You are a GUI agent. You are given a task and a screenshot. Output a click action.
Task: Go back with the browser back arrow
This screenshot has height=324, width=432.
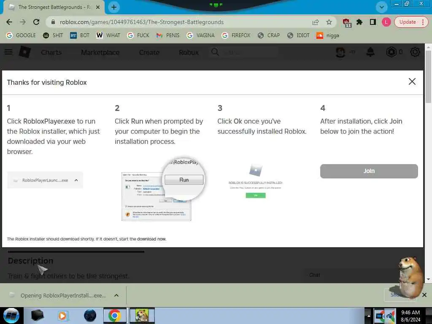point(9,22)
